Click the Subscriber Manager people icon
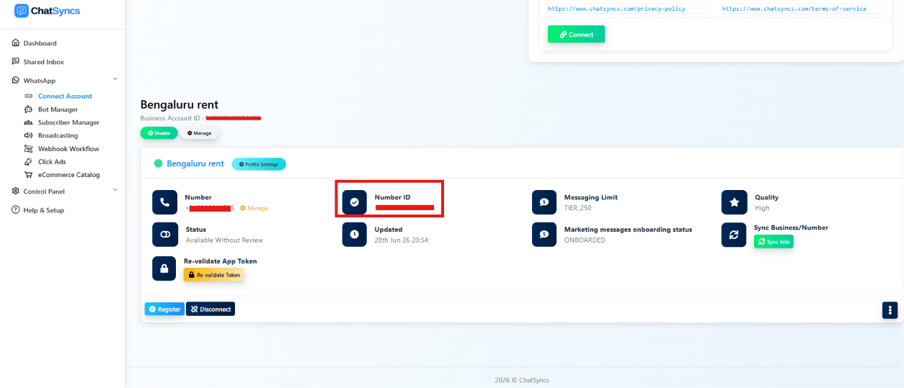The height and width of the screenshot is (388, 904). [28, 122]
